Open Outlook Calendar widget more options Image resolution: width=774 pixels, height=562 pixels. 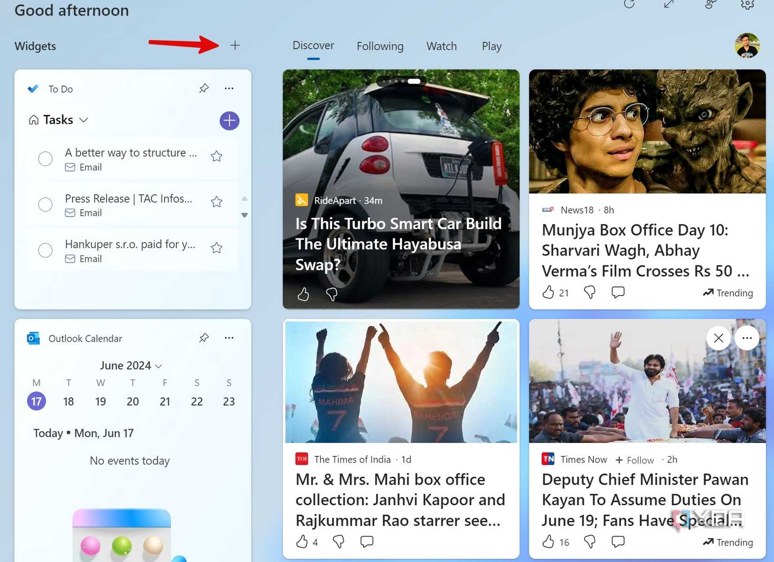click(x=229, y=338)
